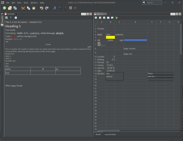Click the insert image icon in example document

coord(7,18)
